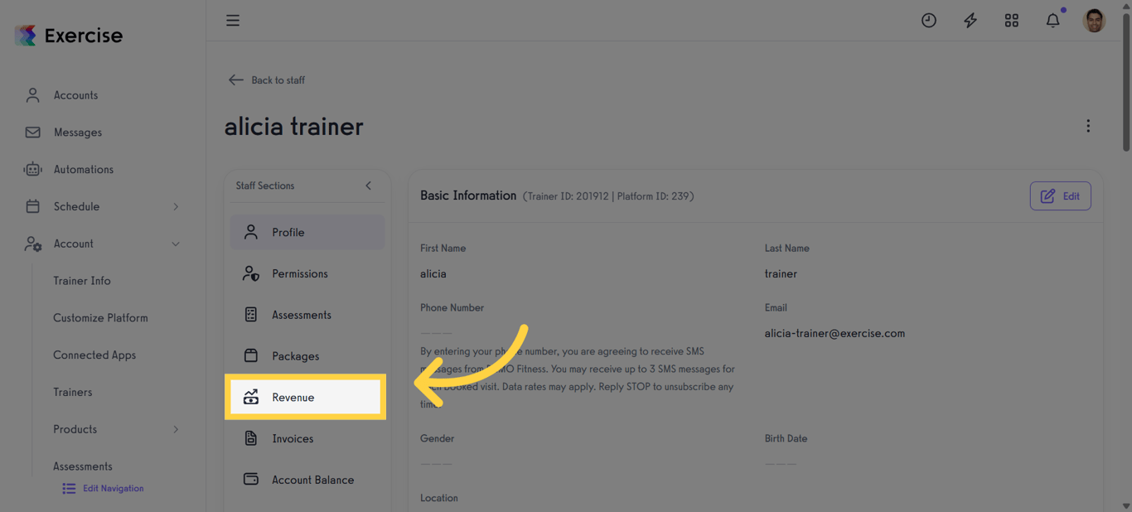
Task: Open Products in sidebar
Action: [75, 429]
